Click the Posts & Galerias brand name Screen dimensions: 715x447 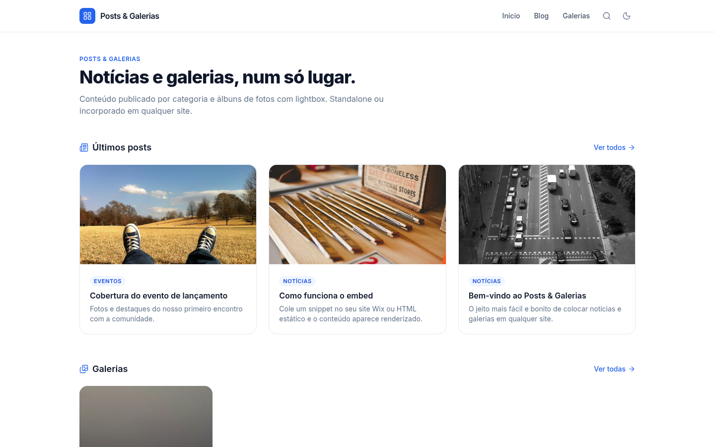click(x=130, y=16)
